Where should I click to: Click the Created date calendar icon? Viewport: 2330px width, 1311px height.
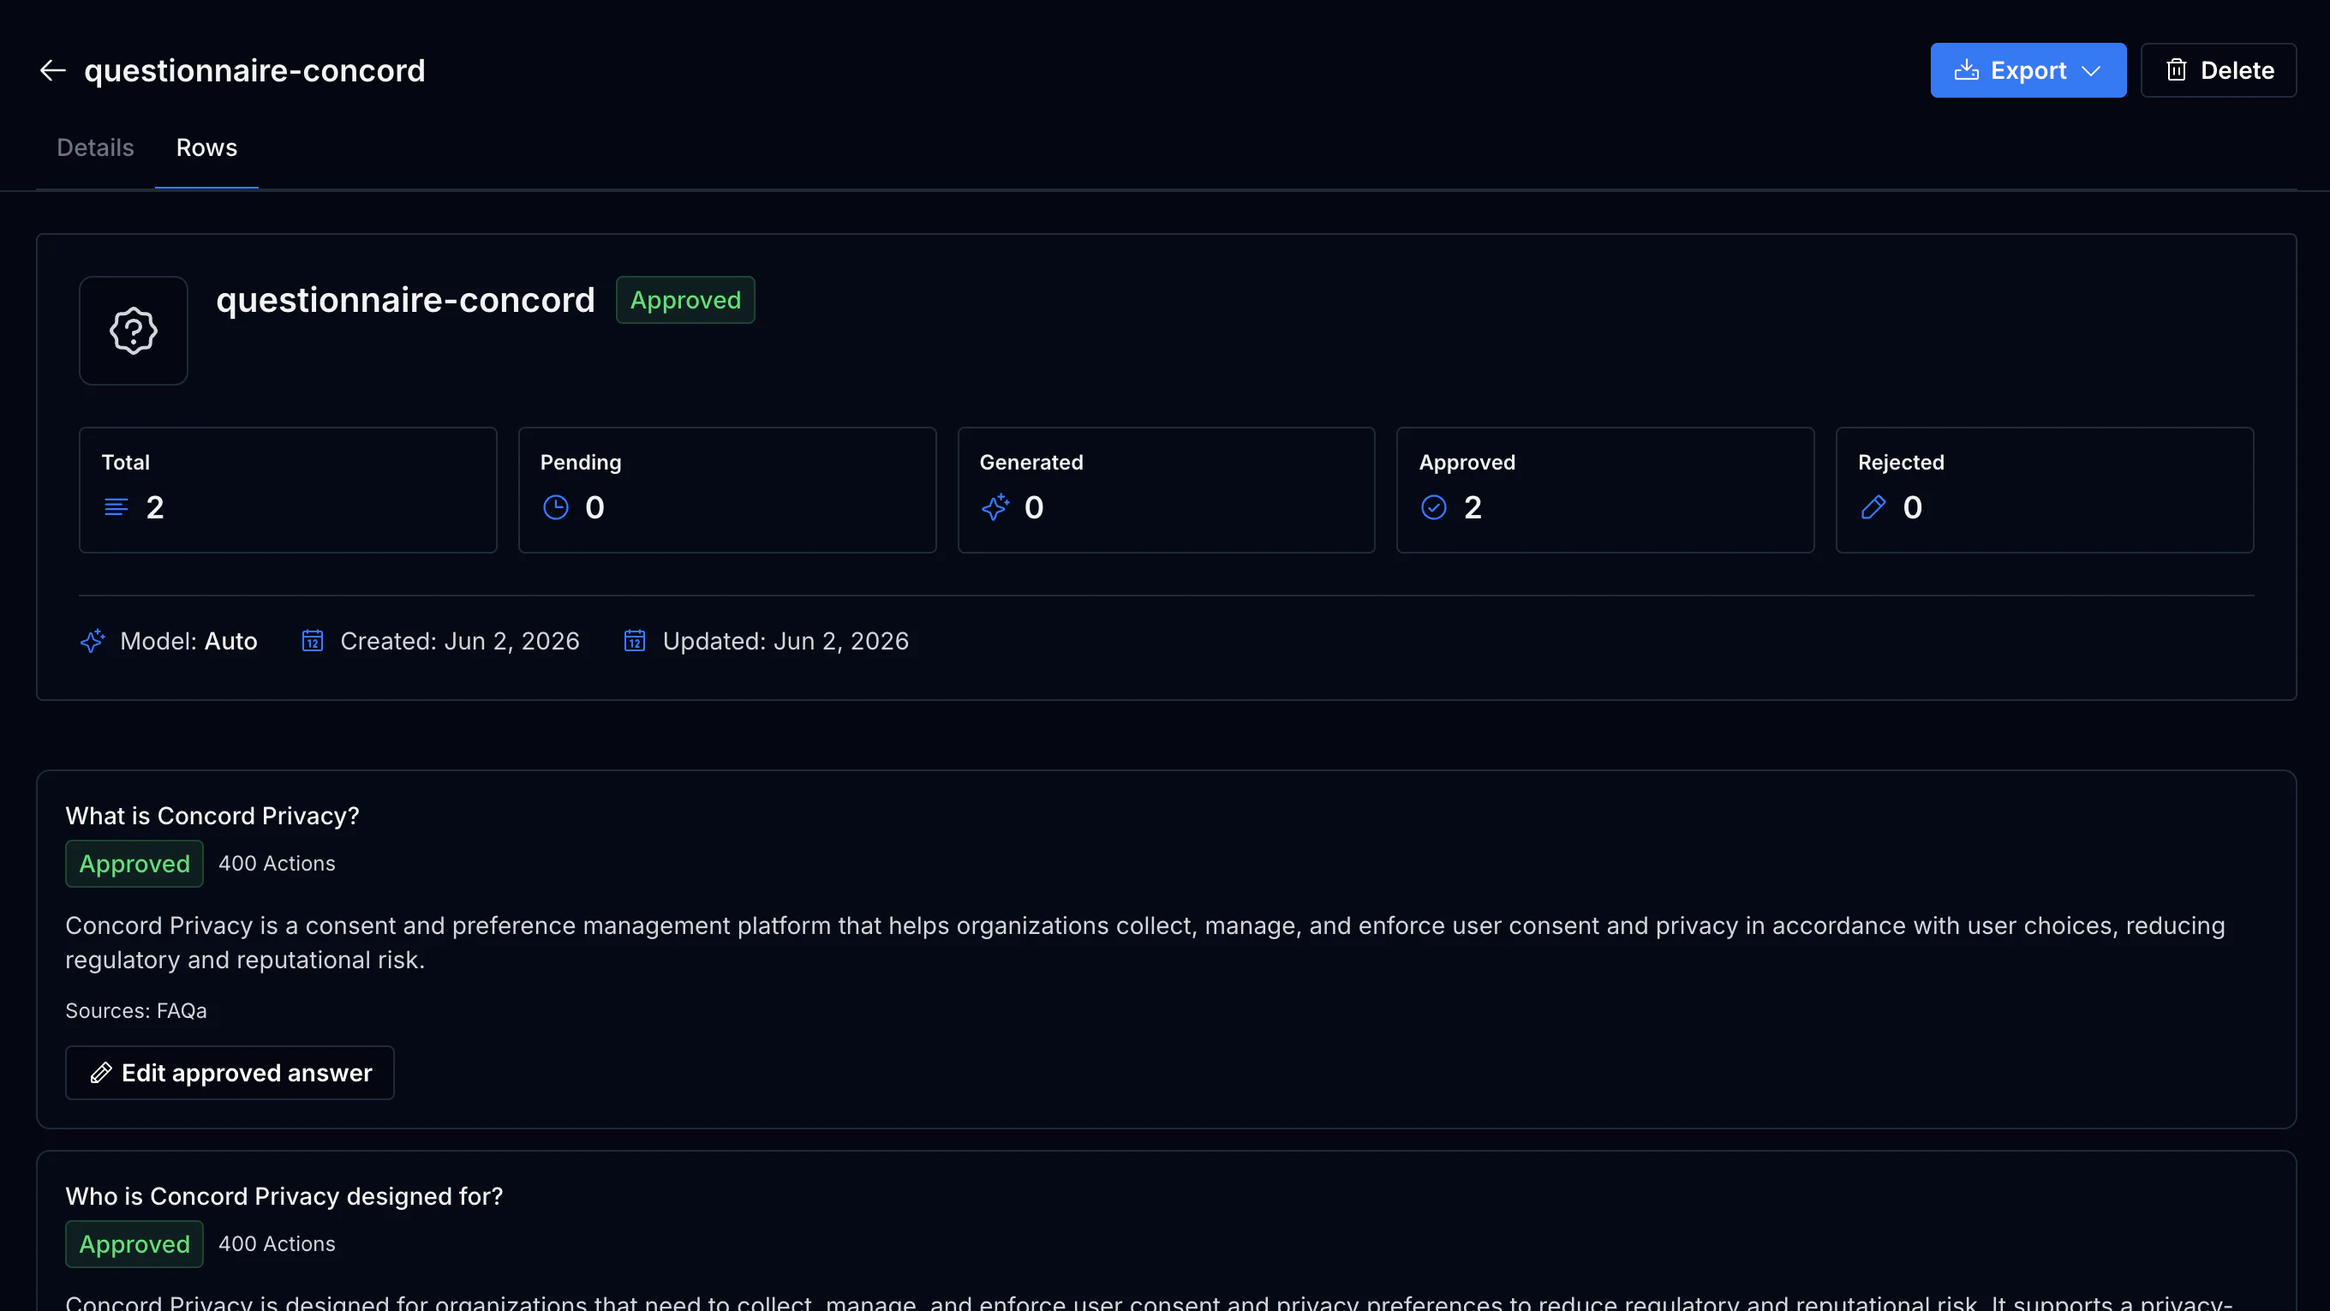click(x=312, y=641)
